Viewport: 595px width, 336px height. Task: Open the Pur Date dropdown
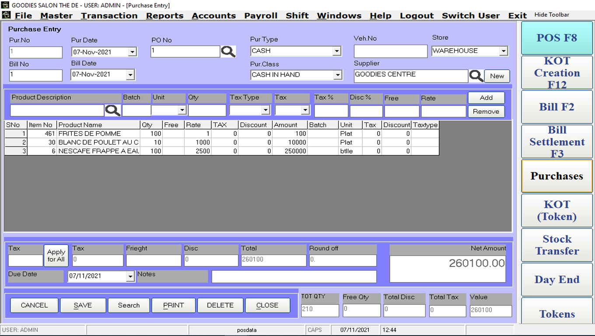[x=132, y=52]
